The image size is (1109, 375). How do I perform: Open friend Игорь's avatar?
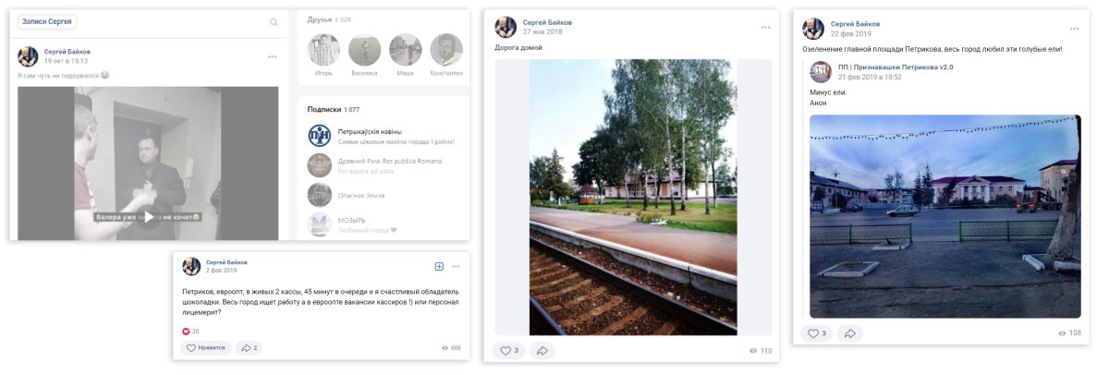pyautogui.click(x=323, y=49)
